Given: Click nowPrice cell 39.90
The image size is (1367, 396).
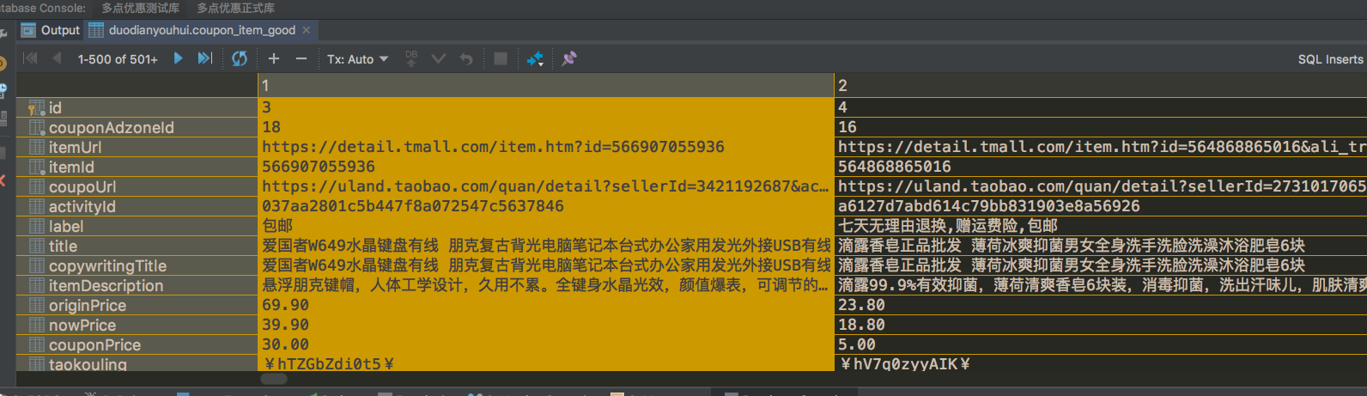Looking at the screenshot, I should 546,325.
